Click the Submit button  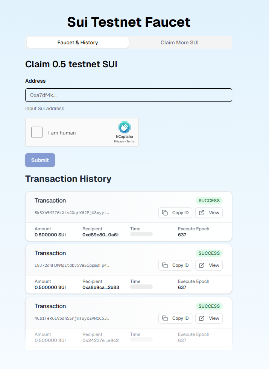[x=40, y=160]
